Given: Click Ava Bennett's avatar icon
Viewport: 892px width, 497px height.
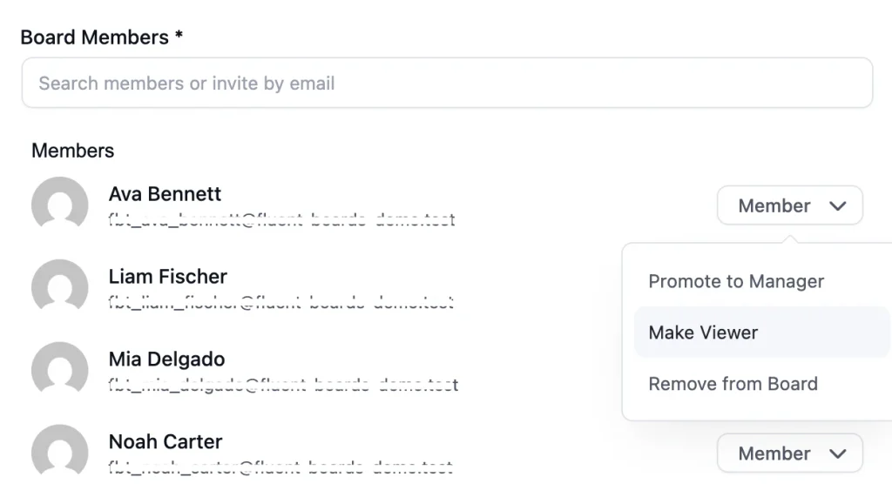Looking at the screenshot, I should click(x=60, y=204).
